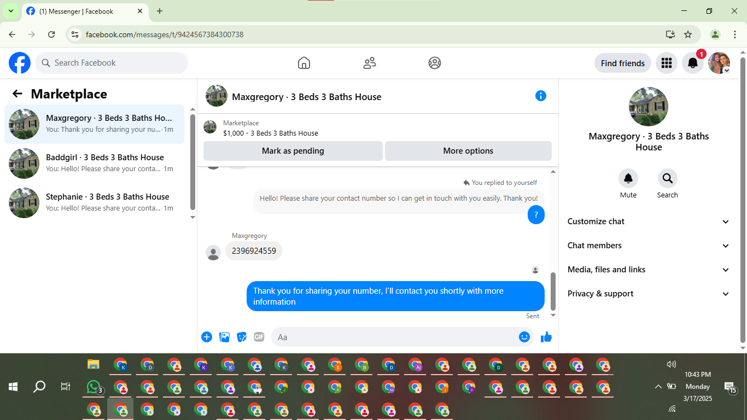Open the Maxgregory conversation in the list
This screenshot has width=747, height=420.
click(95, 124)
